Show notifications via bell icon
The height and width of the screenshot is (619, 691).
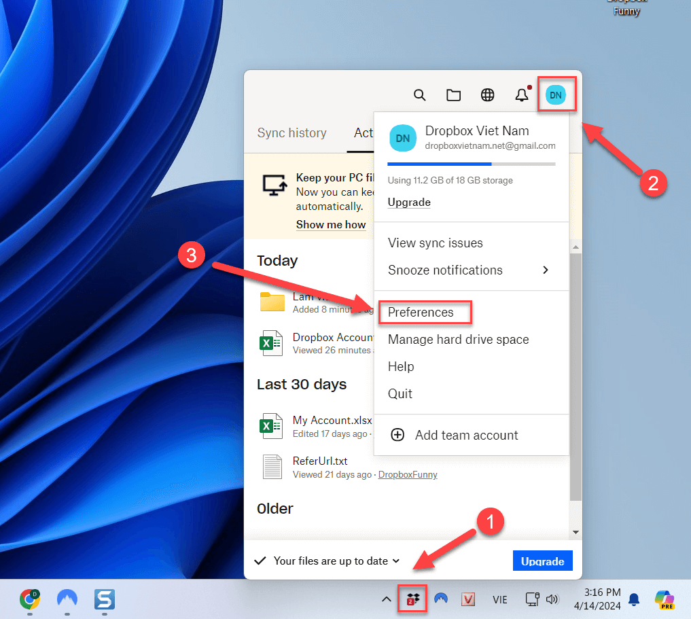[522, 94]
